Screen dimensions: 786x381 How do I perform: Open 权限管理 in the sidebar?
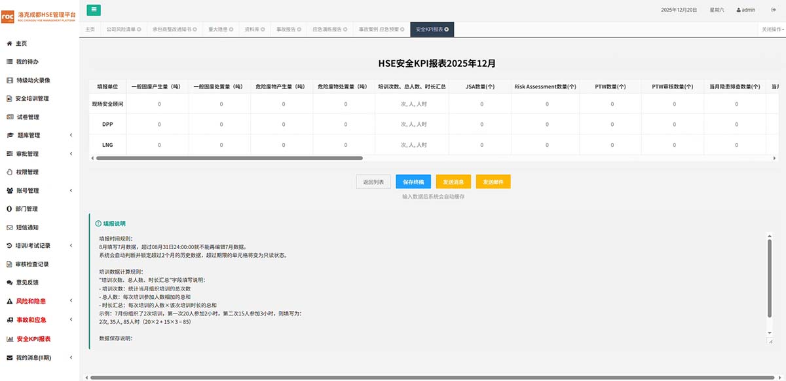click(x=27, y=172)
